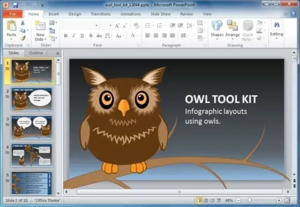The width and height of the screenshot is (300, 207).
Task: Click the Arrange objects icon
Action: tap(232, 28)
